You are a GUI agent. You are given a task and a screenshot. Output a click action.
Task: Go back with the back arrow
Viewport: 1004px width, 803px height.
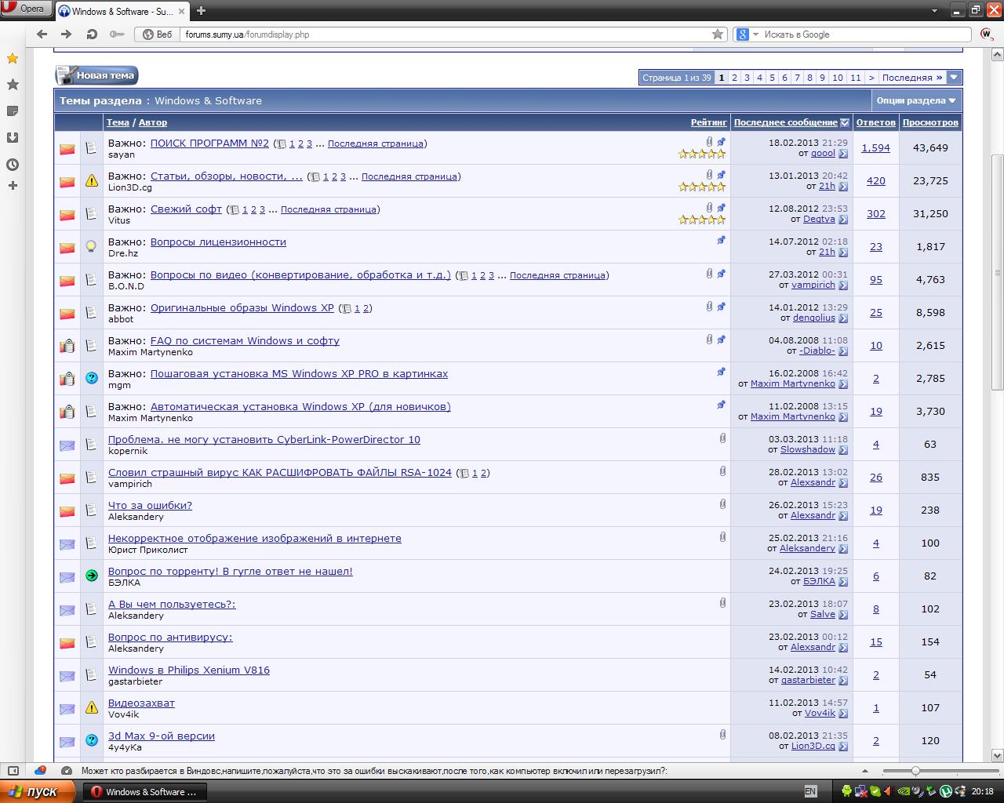coord(42,34)
